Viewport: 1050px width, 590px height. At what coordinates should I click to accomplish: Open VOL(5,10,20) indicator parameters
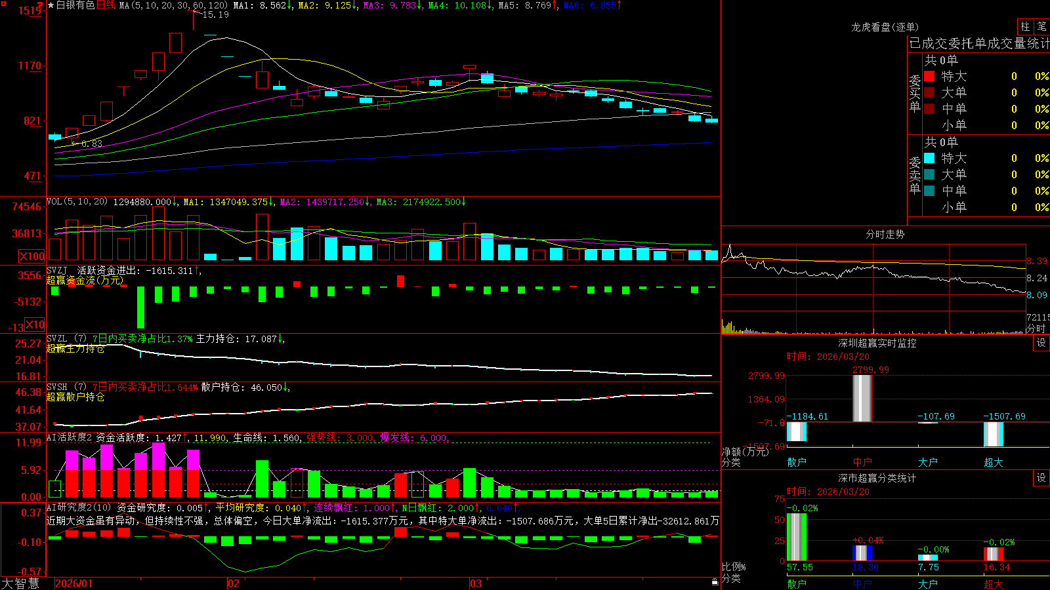coord(77,202)
